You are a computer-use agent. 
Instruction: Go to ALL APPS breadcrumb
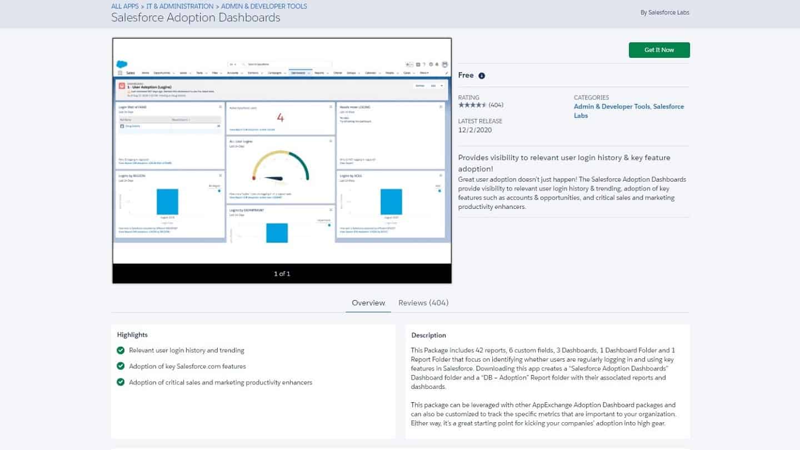[x=125, y=6]
